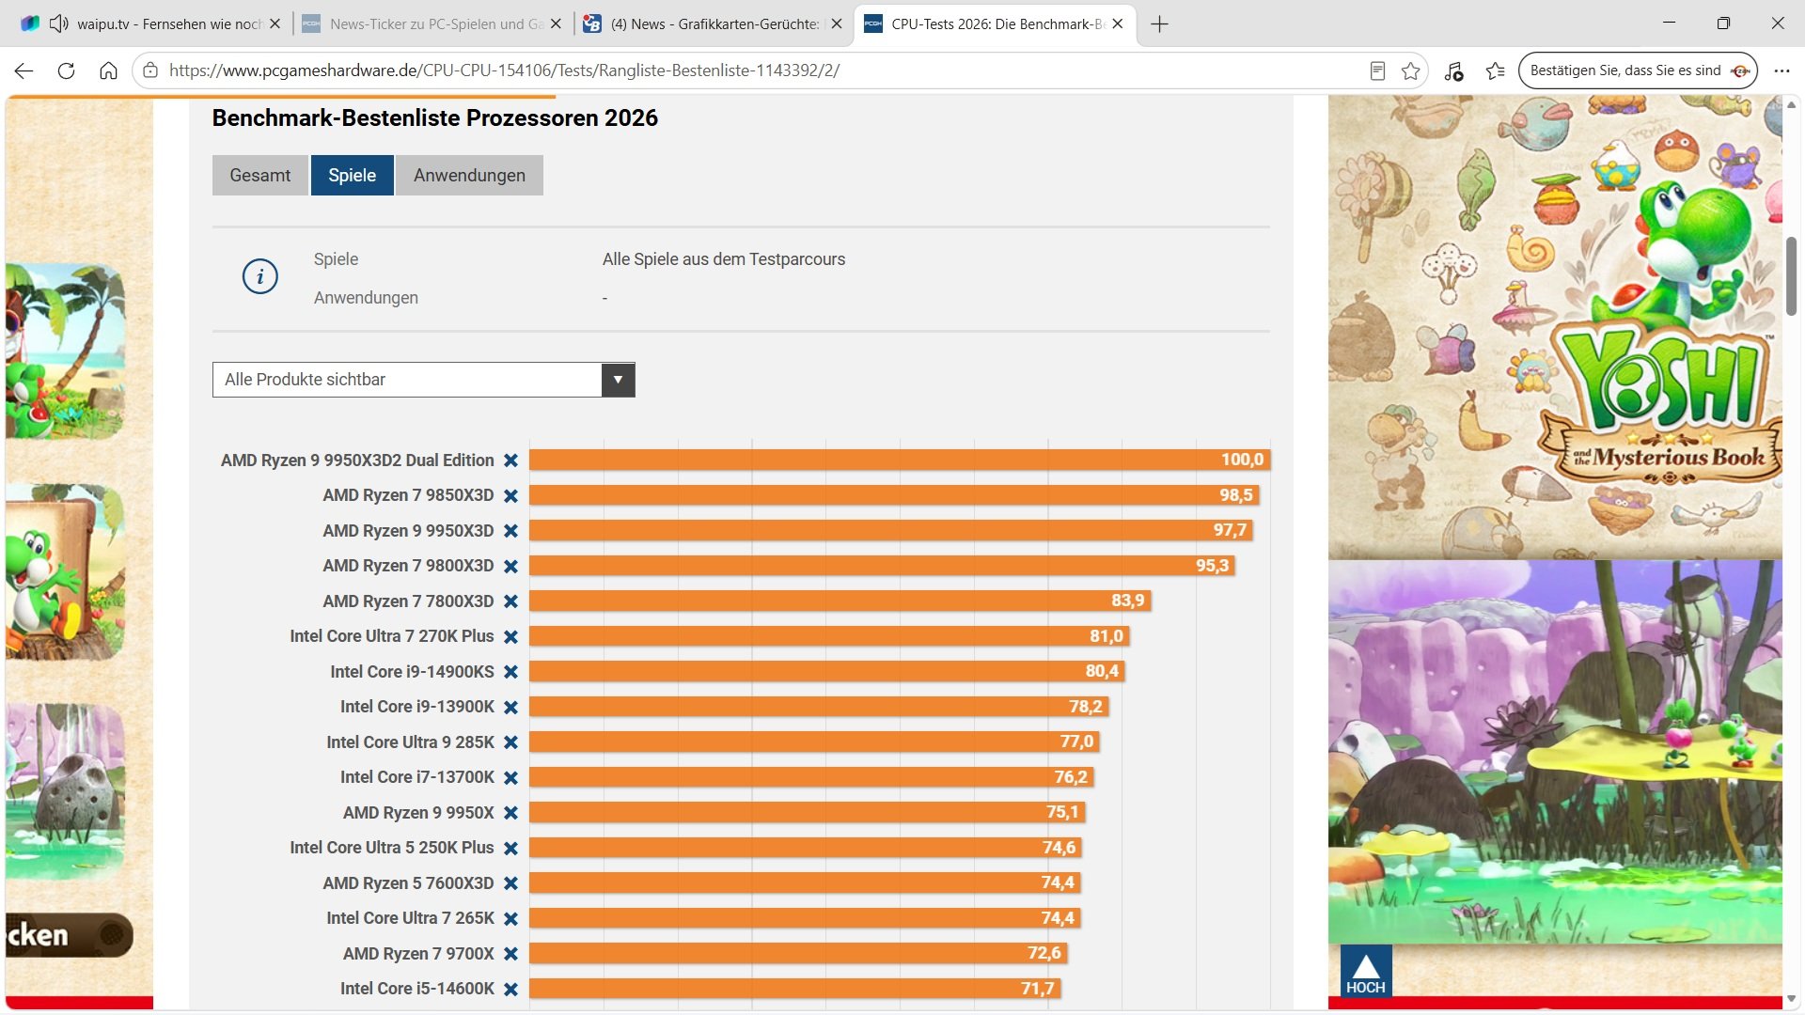
Task: Click the AMD Ryzen 5 7600X3D label
Action: point(408,883)
